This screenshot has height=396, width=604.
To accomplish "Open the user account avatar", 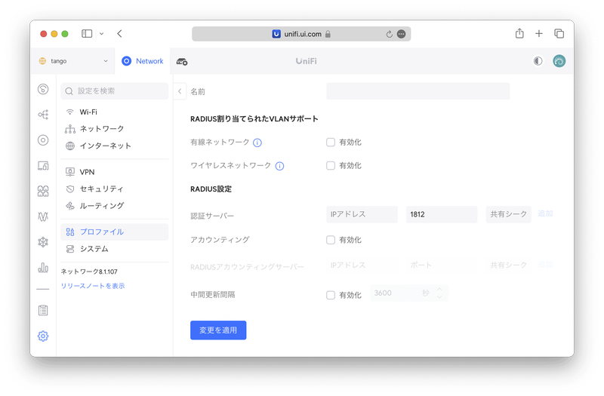I will (559, 61).
